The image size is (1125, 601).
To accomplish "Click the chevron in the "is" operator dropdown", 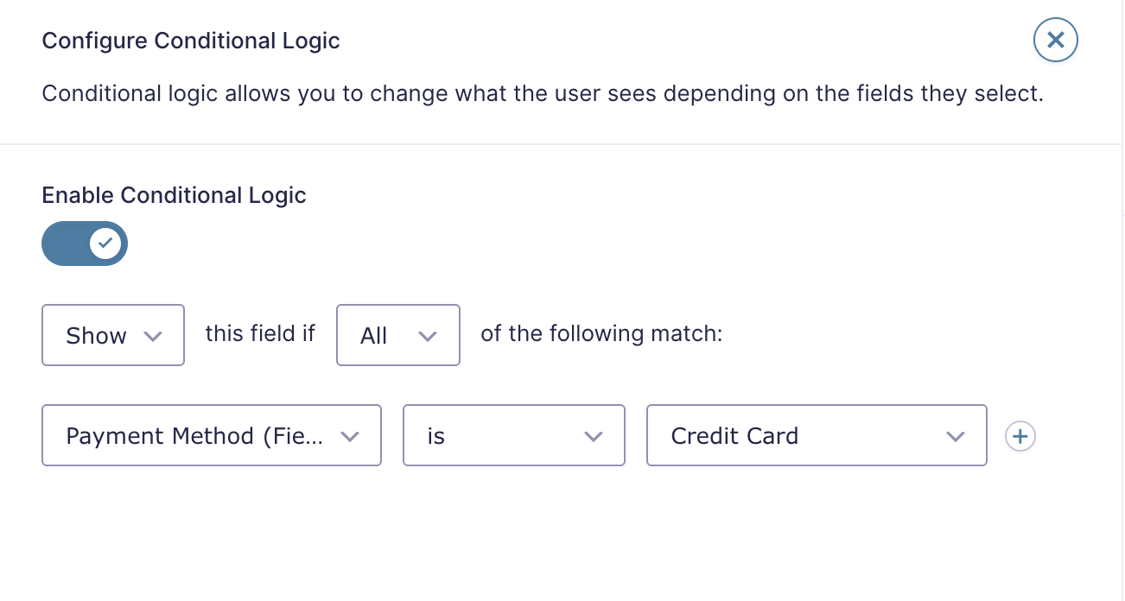I will [593, 436].
